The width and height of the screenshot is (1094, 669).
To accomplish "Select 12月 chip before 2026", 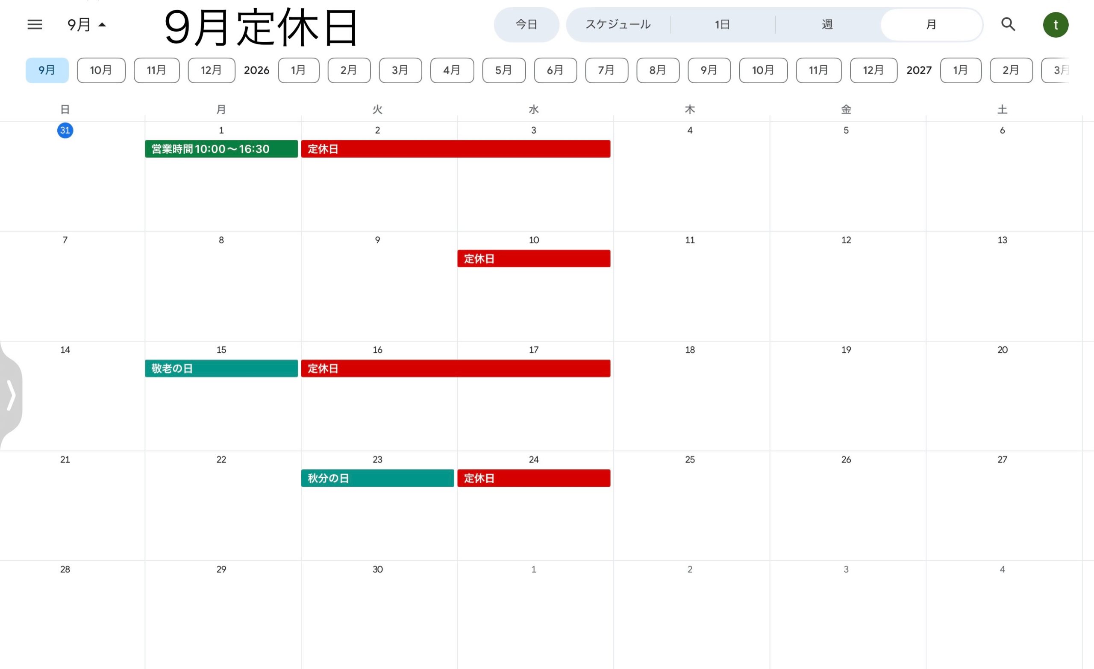I will click(x=212, y=70).
